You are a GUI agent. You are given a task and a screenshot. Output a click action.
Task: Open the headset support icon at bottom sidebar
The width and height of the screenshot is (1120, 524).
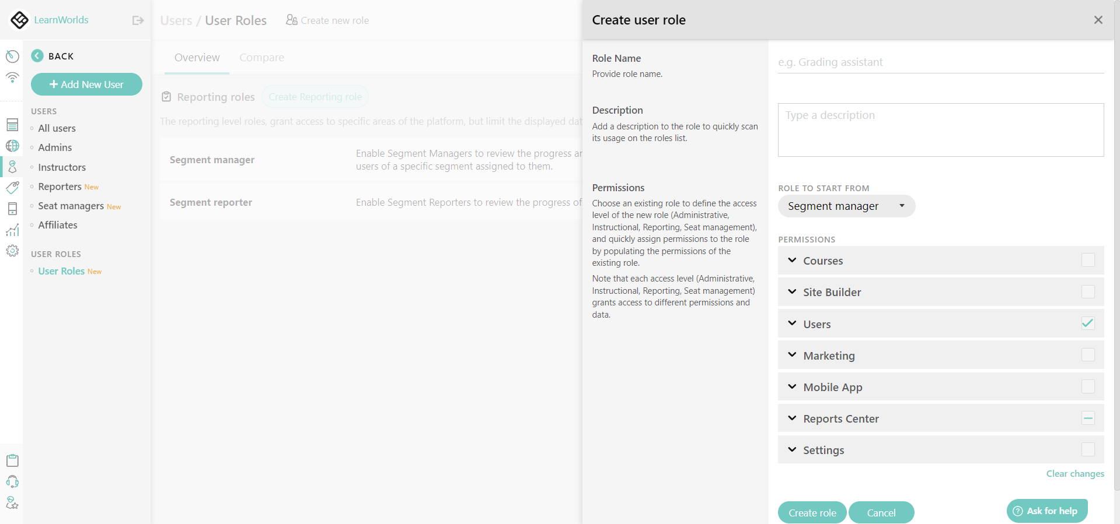[x=12, y=481]
